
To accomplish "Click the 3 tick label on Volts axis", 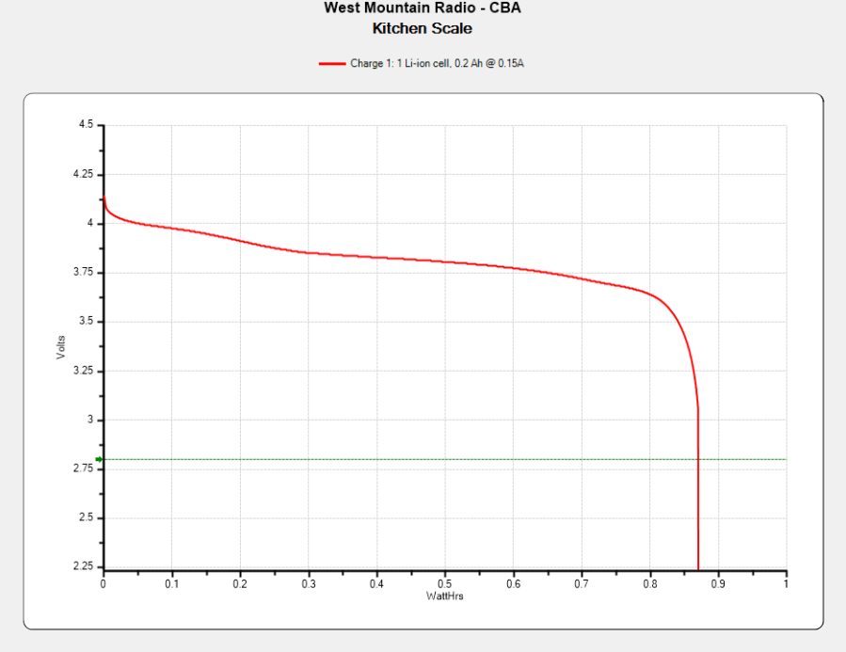I will point(89,420).
